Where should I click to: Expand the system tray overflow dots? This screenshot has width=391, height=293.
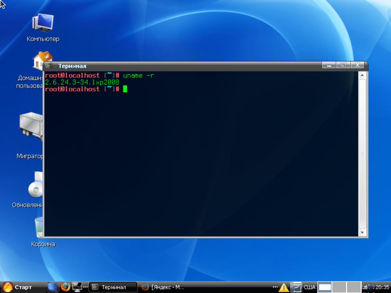click(275, 287)
